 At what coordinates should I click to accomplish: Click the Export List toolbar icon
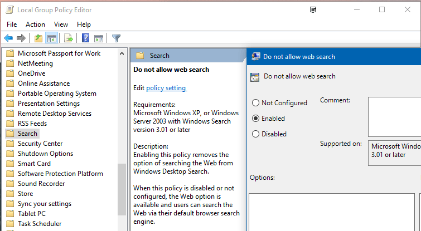click(69, 38)
